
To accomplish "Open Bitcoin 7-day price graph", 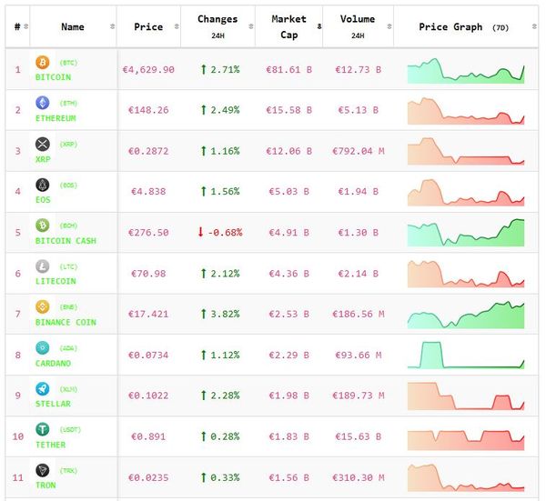I will coord(466,71).
